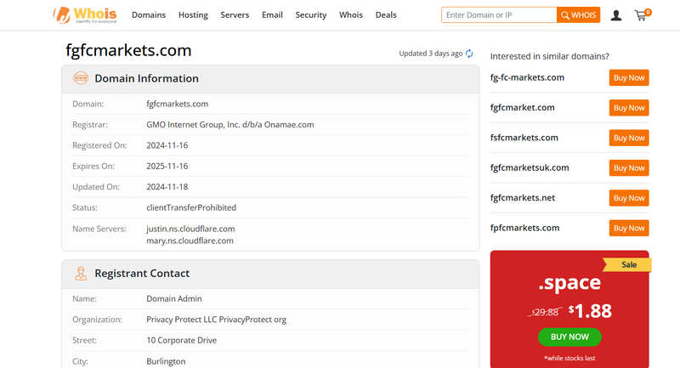Open the user account icon

click(x=615, y=15)
